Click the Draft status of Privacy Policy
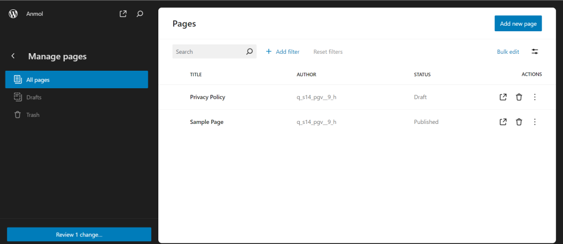Screen dimensions: 563x244 click(x=421, y=97)
